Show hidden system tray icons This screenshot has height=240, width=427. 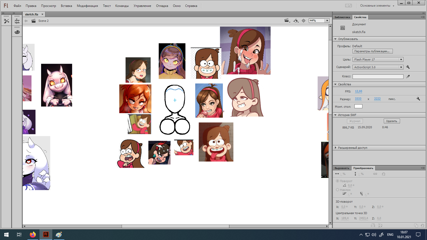pos(361,235)
